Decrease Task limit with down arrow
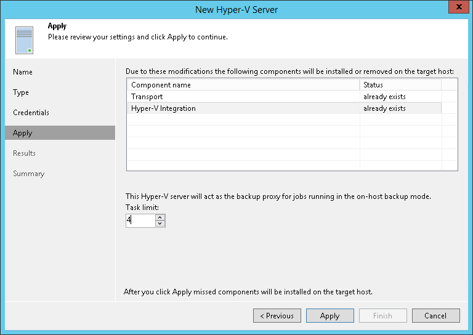This screenshot has width=473, height=335. coord(160,224)
